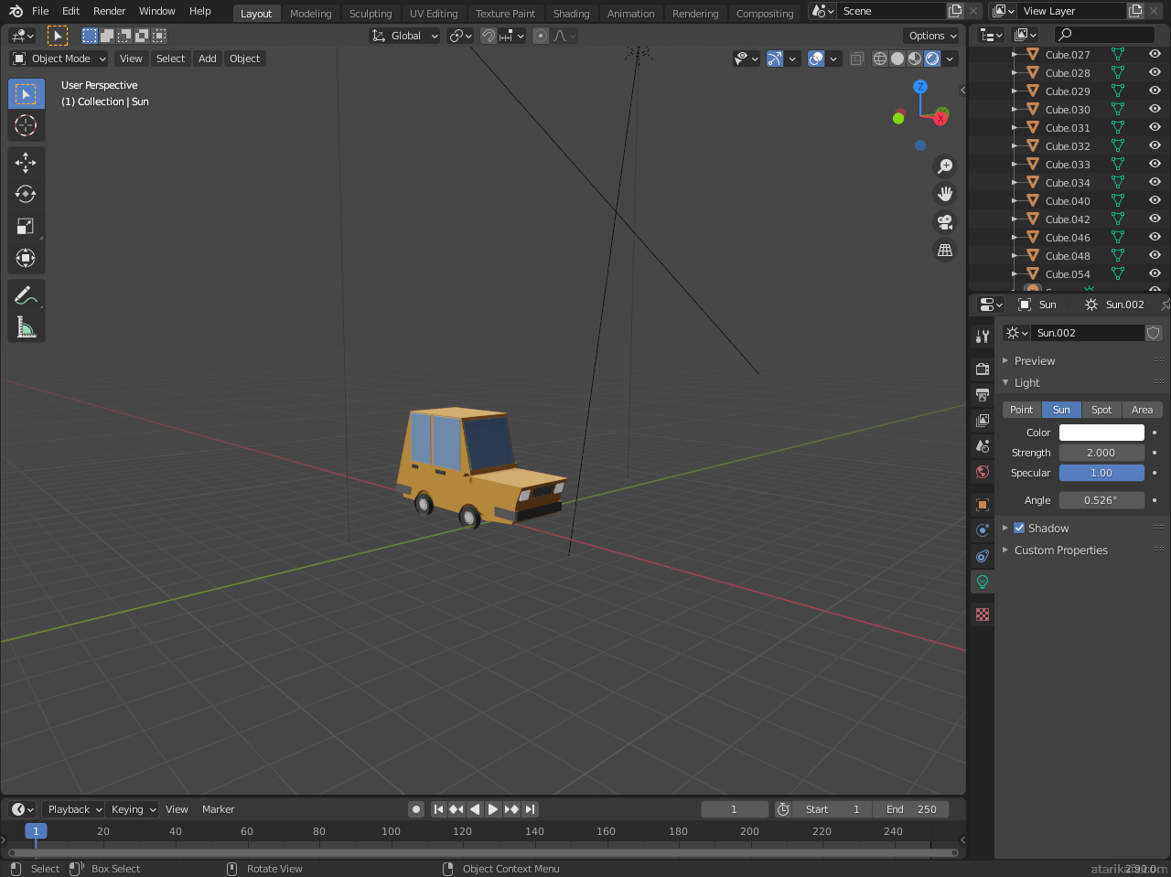Viewport: 1171px width, 877px height.
Task: Switch perspective/orthographic grid icon
Action: tap(945, 250)
